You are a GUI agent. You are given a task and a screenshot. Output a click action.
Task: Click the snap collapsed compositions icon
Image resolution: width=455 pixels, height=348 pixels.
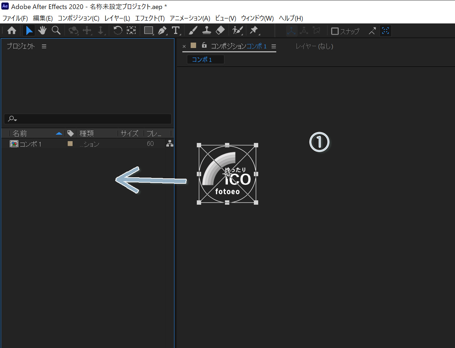pos(386,31)
